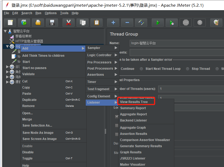Select Save Selection As... option
Viewport: 224px width, 167px height.
(53, 126)
